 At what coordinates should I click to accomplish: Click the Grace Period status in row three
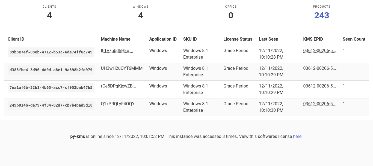(236, 86)
